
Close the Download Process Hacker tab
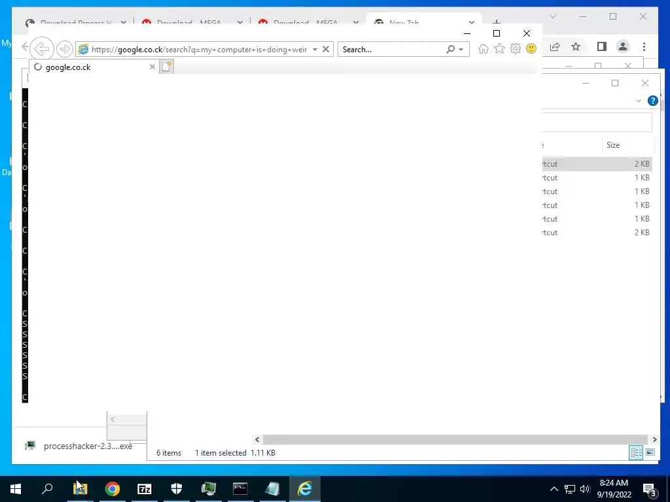tap(124, 22)
